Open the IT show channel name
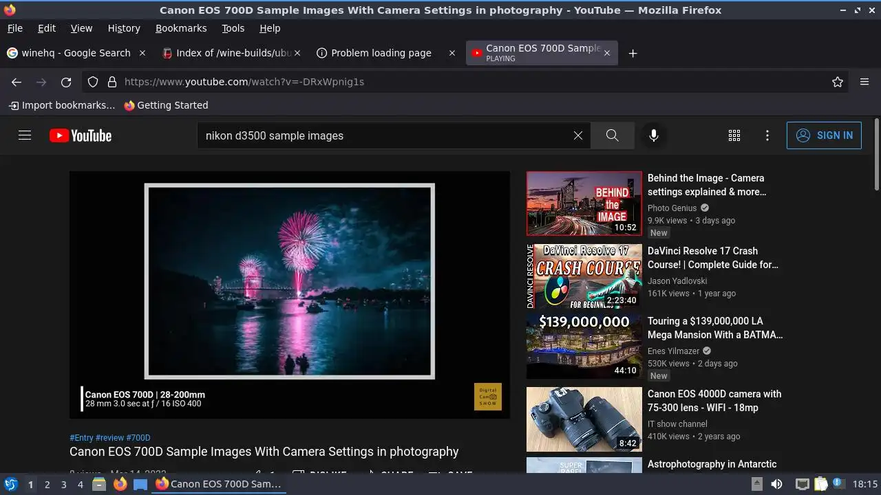Viewport: 881px width, 495px height. 677,424
